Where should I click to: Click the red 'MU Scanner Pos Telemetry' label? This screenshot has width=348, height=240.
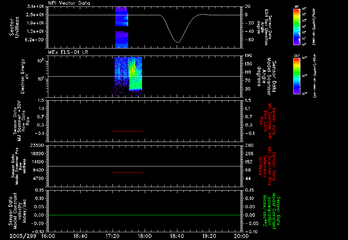267,166
